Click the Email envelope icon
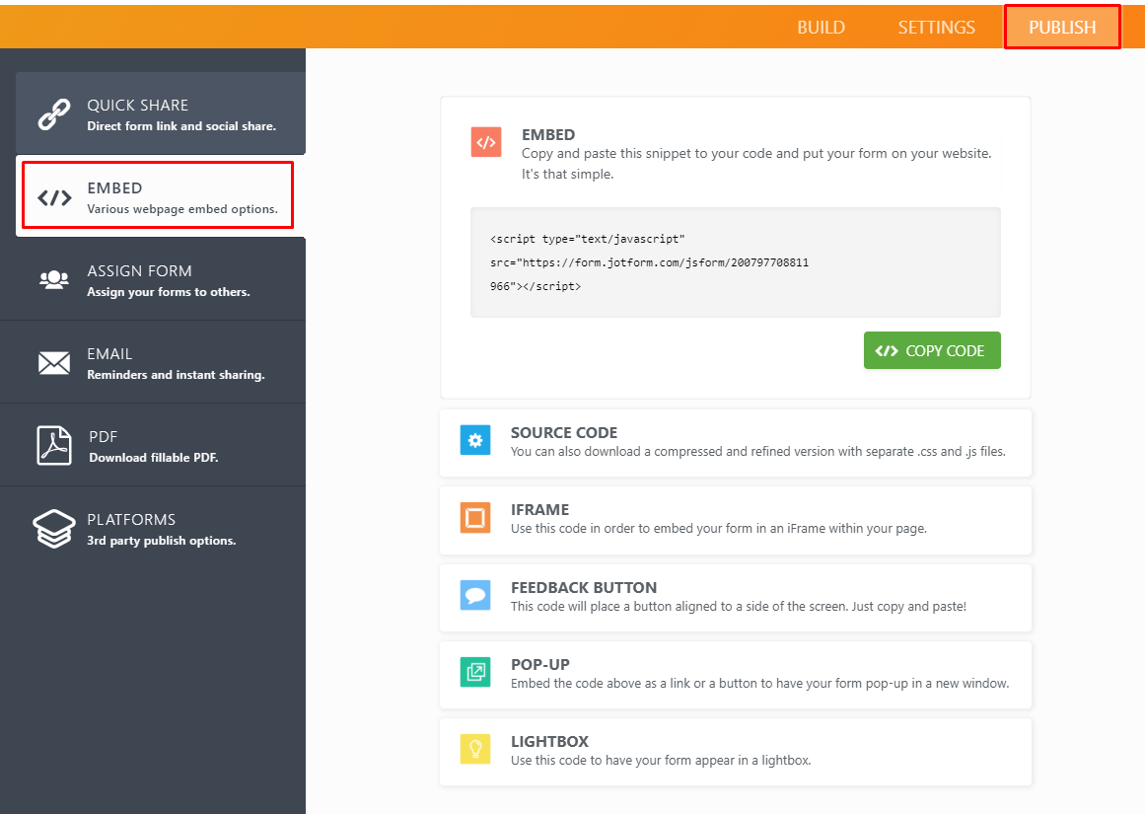This screenshot has width=1145, height=814. (53, 363)
